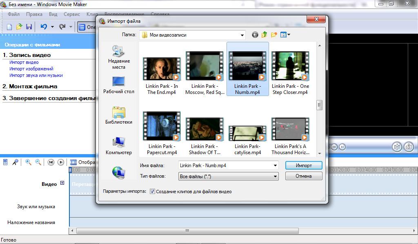Click the Импорт видео link
418x244 pixels.
tap(24, 62)
